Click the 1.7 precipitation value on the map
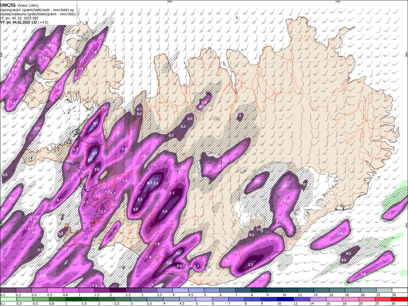 85,202
